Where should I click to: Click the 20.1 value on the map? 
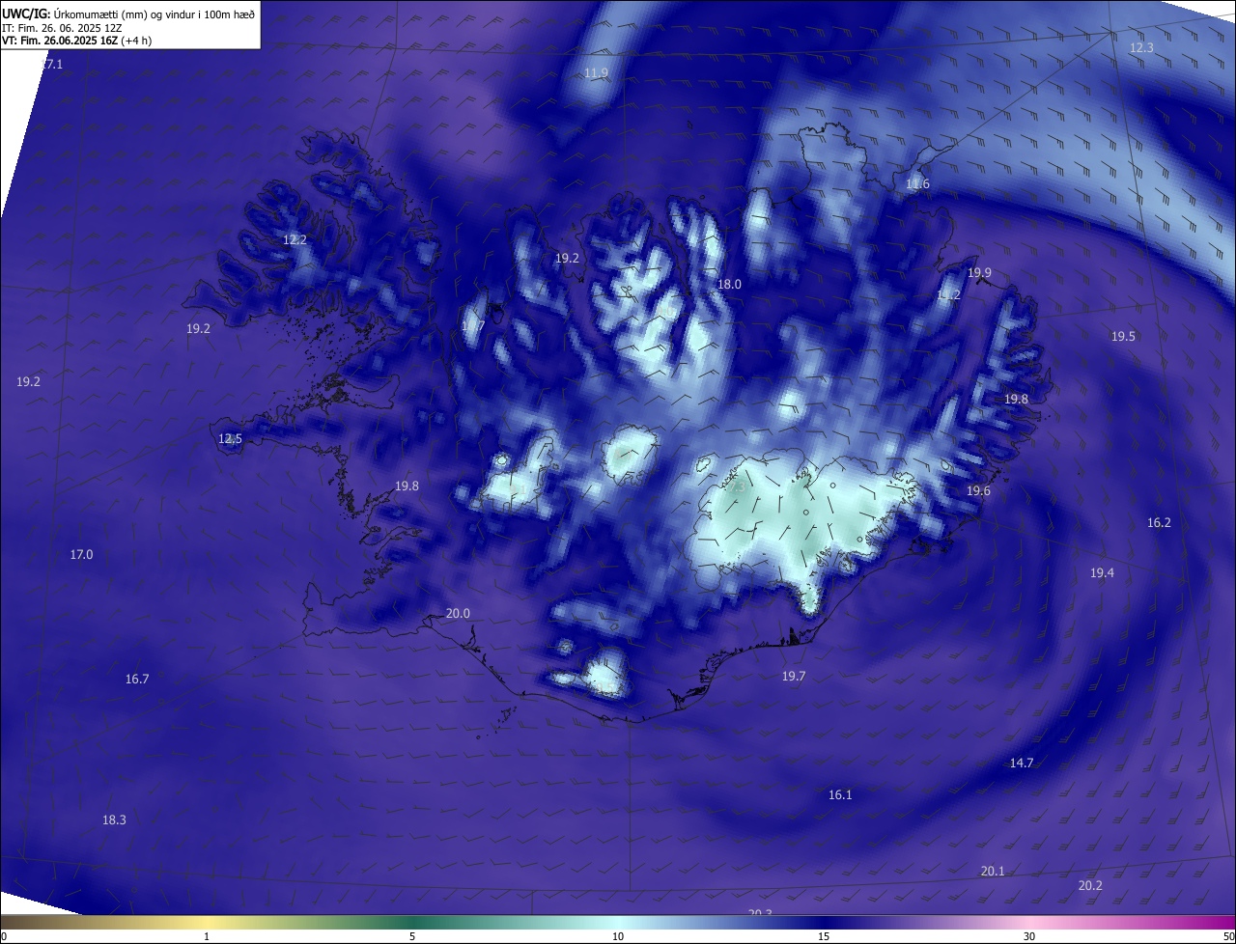click(x=993, y=871)
